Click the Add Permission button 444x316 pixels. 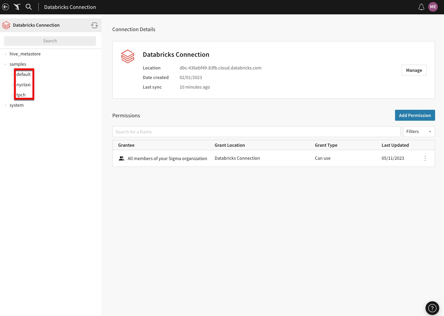415,115
